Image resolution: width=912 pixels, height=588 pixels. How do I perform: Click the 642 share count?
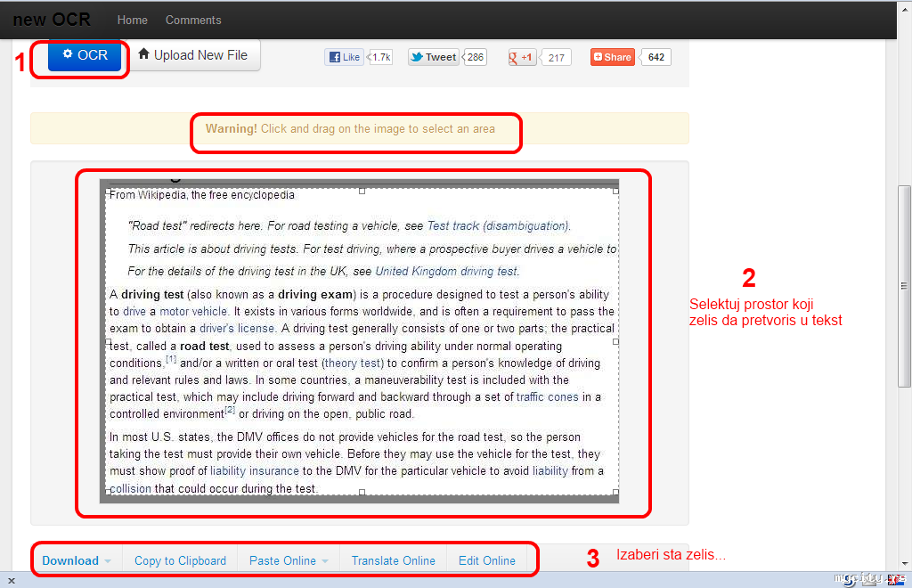pyautogui.click(x=656, y=57)
